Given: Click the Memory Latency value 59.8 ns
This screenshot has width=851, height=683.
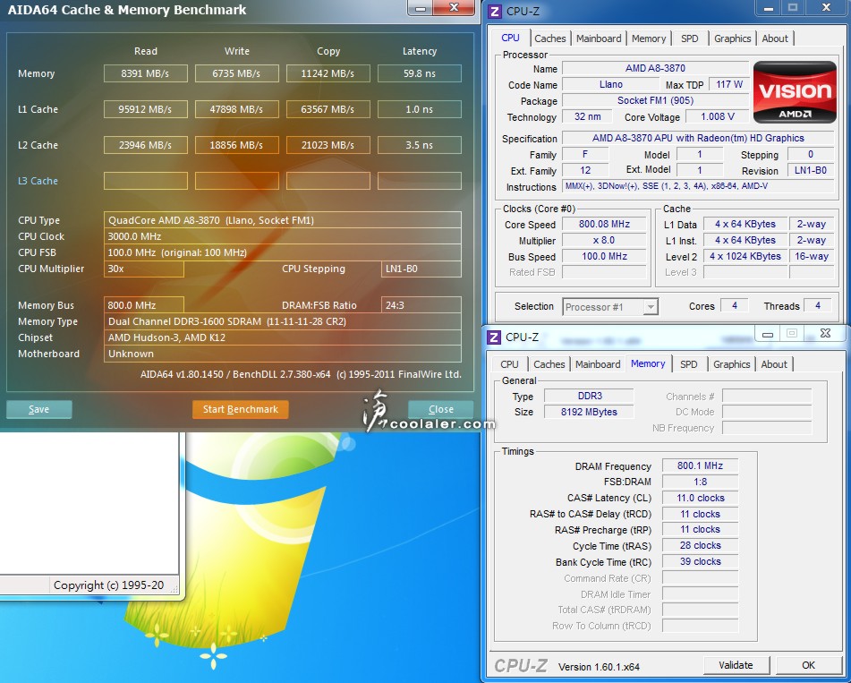Looking at the screenshot, I should tap(420, 73).
